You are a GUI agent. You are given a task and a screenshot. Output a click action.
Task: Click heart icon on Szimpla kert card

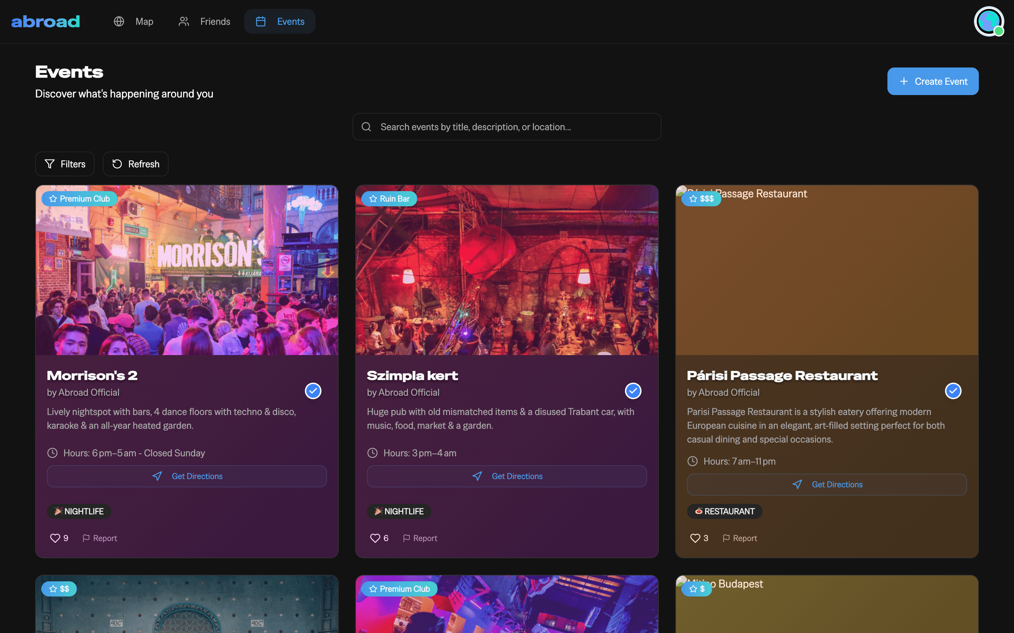point(375,538)
